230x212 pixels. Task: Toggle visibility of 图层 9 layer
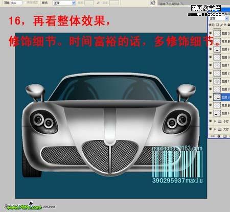pos(211,113)
